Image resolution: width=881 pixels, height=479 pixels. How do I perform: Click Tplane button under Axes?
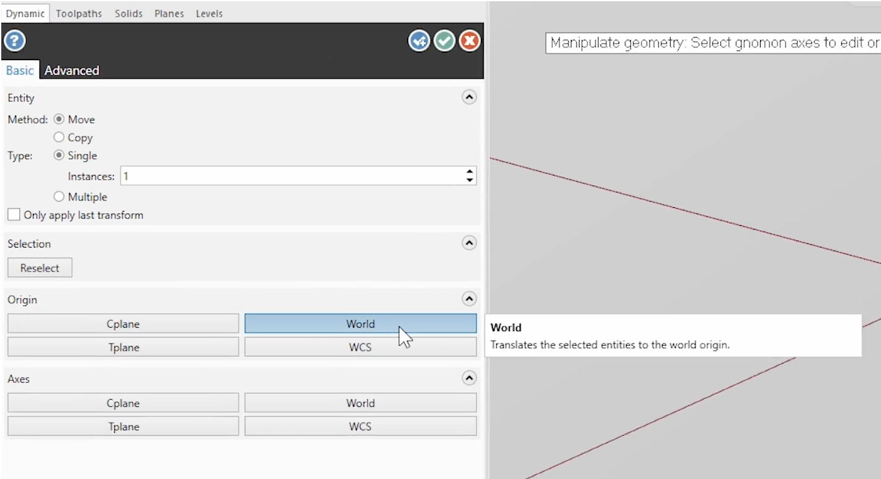[x=123, y=426]
